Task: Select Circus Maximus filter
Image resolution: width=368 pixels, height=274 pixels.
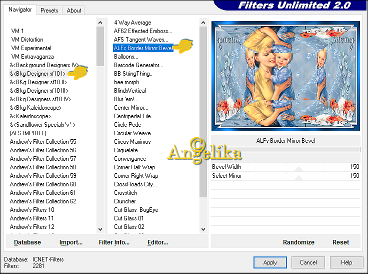Action: point(132,142)
